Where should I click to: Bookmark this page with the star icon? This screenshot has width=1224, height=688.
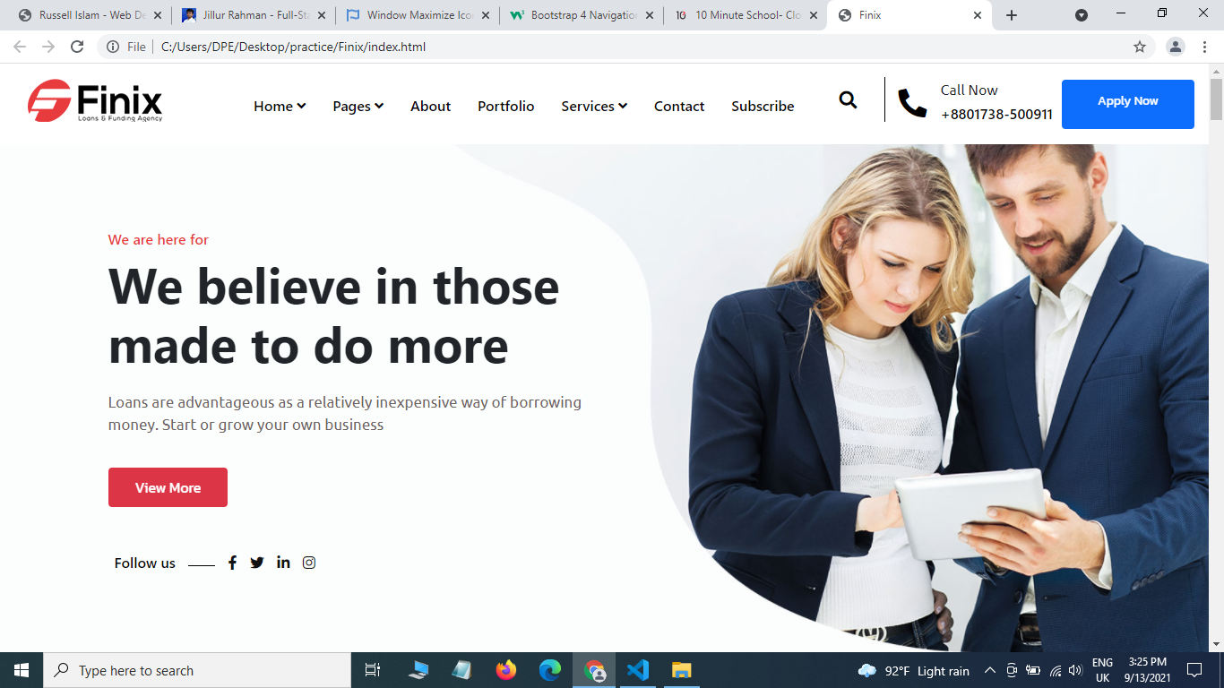[x=1140, y=47]
